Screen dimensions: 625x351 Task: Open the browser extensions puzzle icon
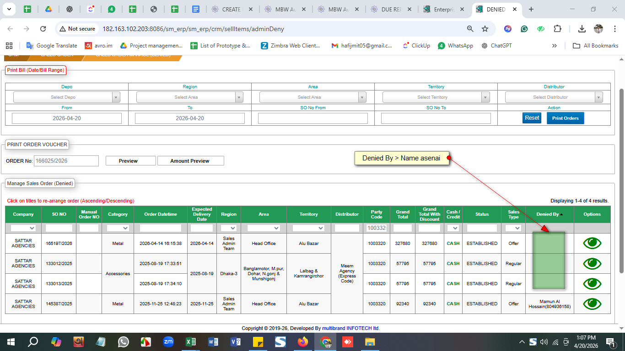click(x=557, y=29)
